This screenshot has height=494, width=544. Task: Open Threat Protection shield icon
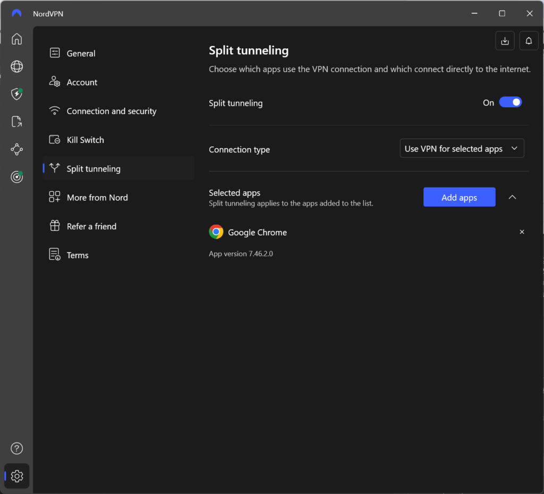click(x=16, y=94)
